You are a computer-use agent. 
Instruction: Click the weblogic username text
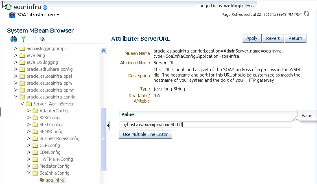[x=234, y=6]
